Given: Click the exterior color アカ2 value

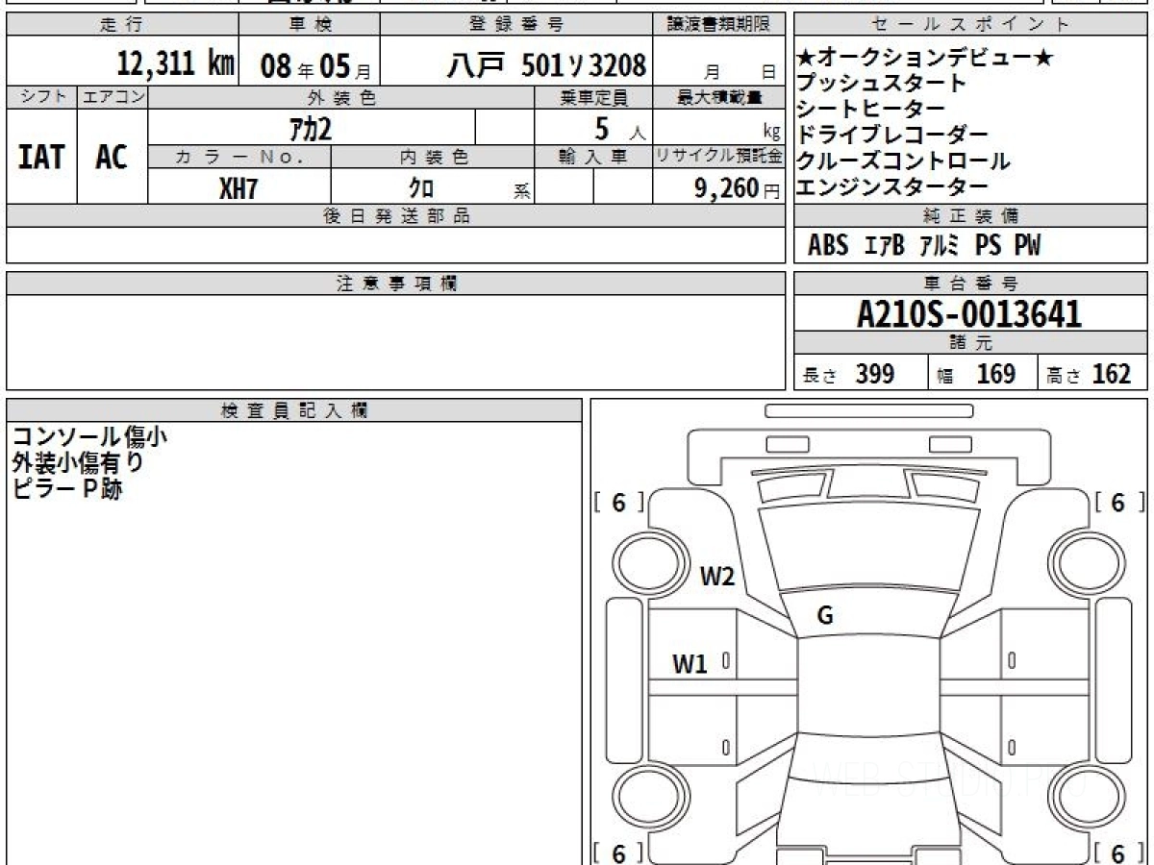Looking at the screenshot, I should [311, 128].
